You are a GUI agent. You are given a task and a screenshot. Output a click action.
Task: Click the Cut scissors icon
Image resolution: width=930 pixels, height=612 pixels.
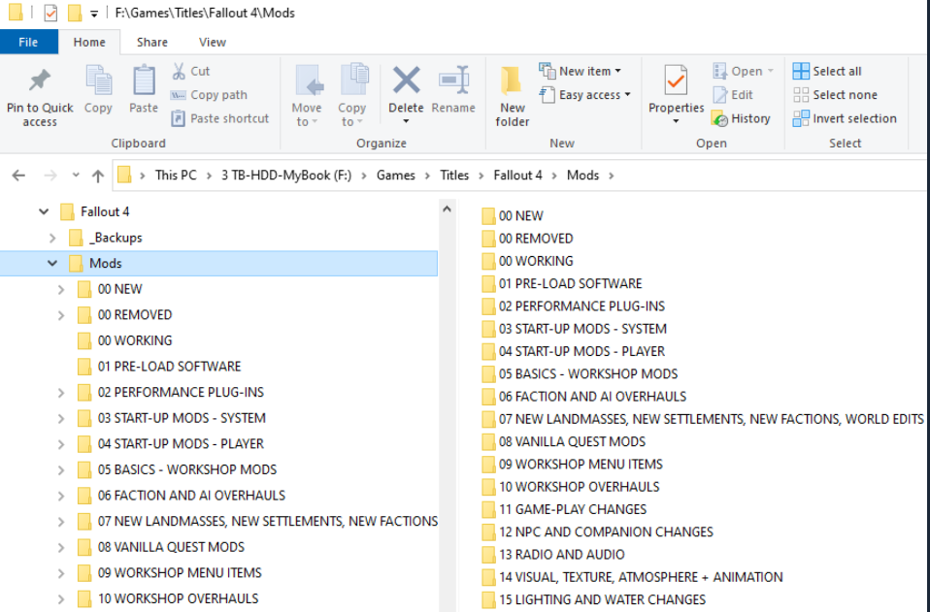[179, 71]
